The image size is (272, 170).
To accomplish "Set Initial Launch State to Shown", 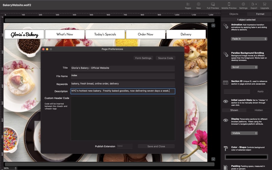I will coord(234,110).
